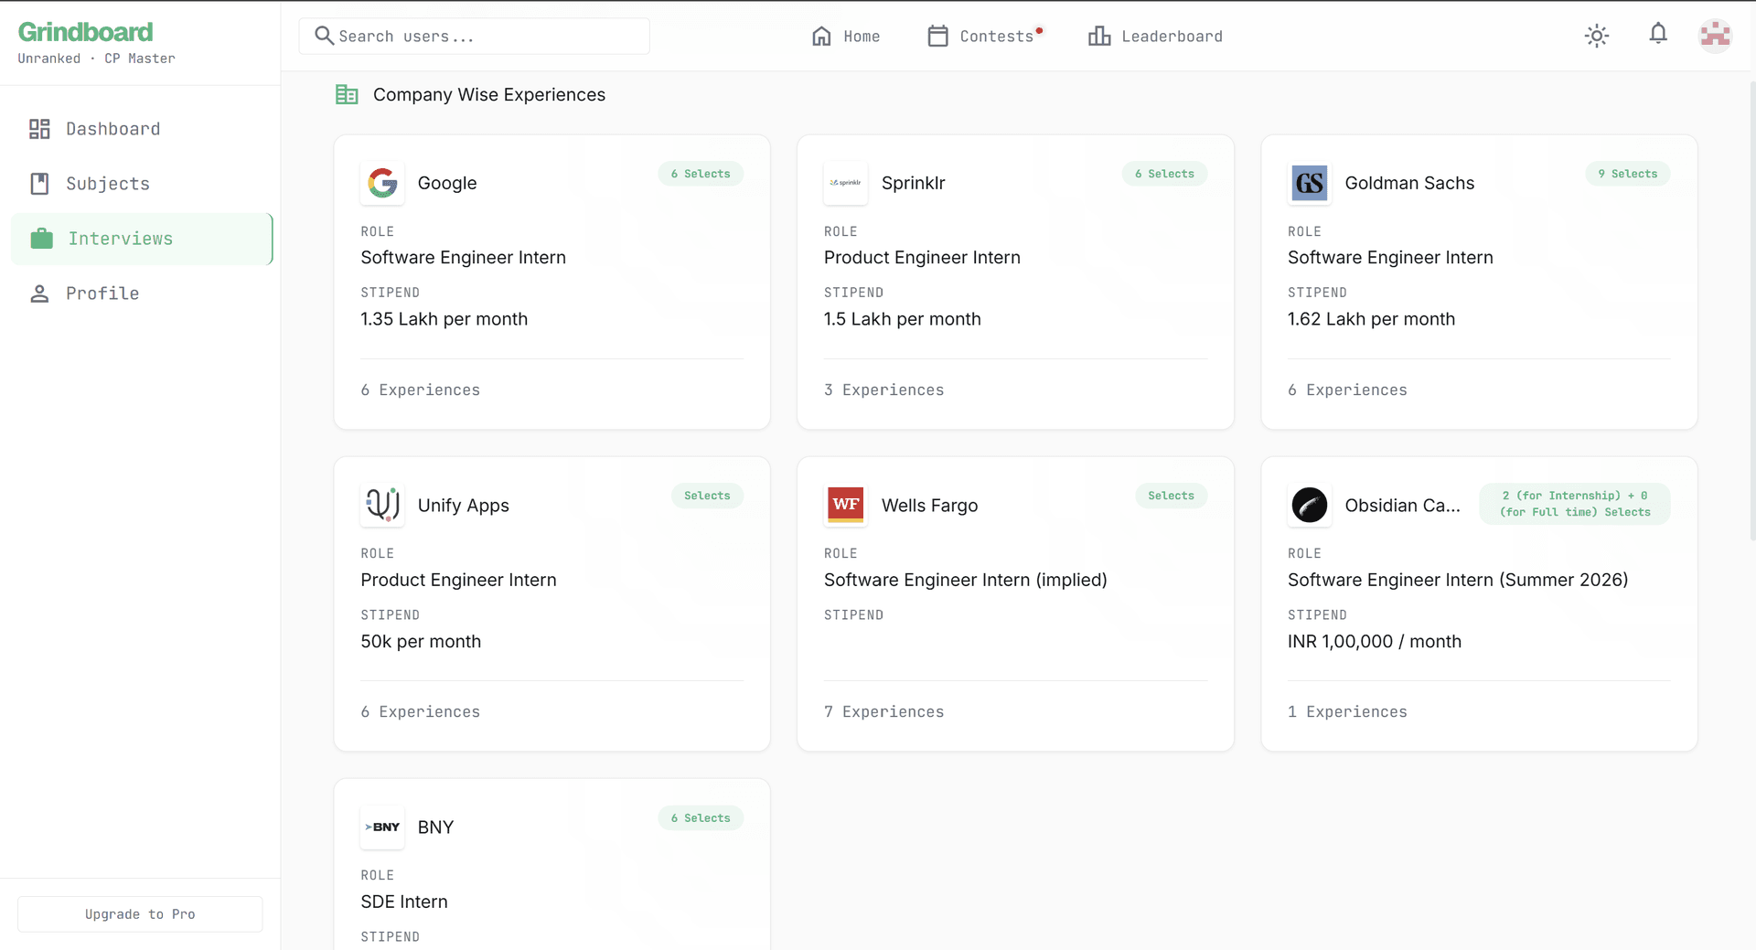Toggle light/dark theme sun icon

click(1597, 36)
